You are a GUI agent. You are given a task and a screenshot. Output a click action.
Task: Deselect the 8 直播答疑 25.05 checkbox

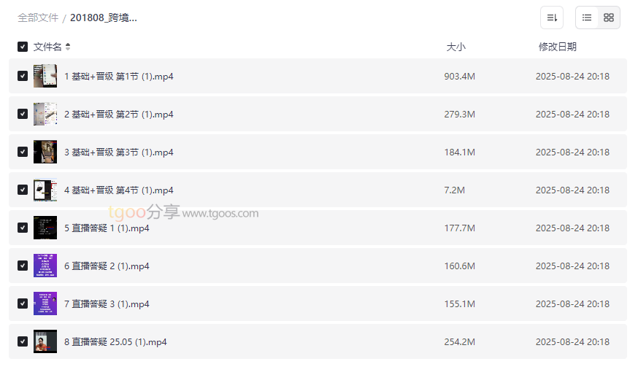[x=23, y=341]
